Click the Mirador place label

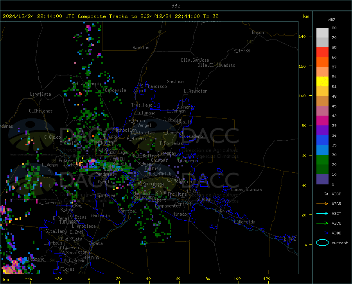[x=181, y=214]
